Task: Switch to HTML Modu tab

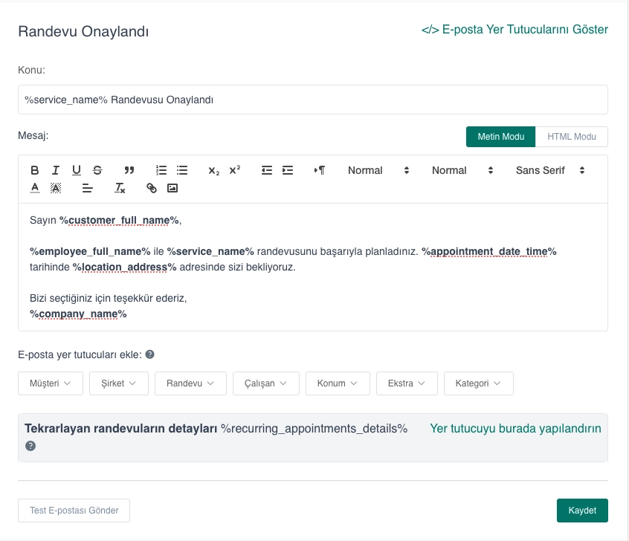Action: [572, 137]
